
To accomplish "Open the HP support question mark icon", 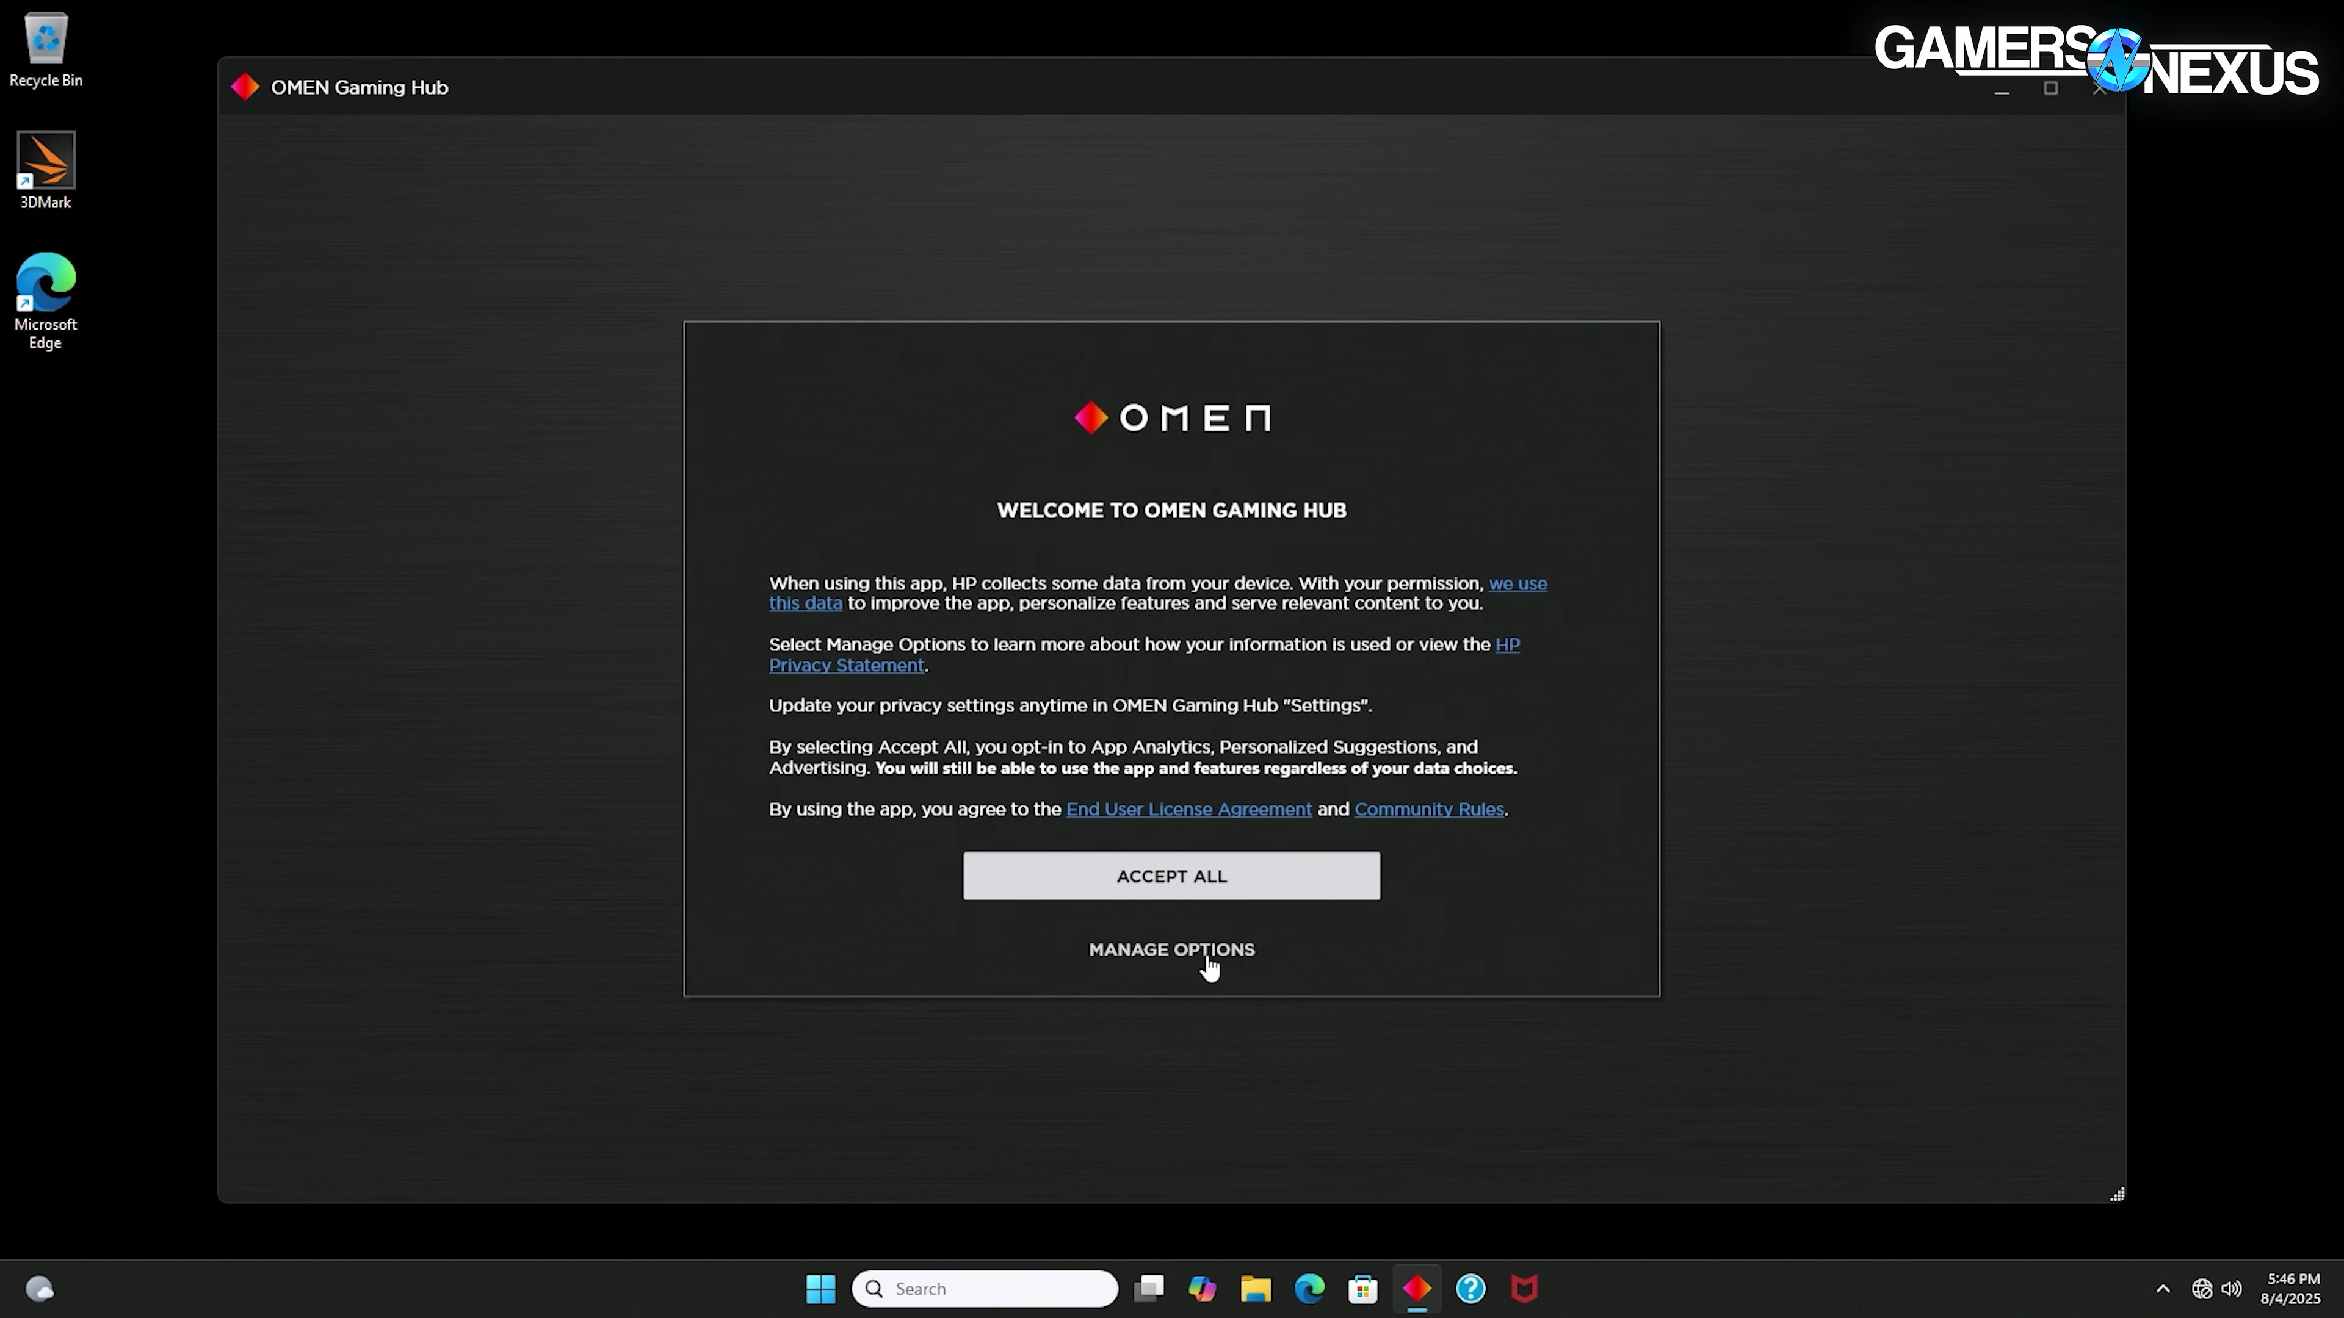I will click(x=1470, y=1289).
